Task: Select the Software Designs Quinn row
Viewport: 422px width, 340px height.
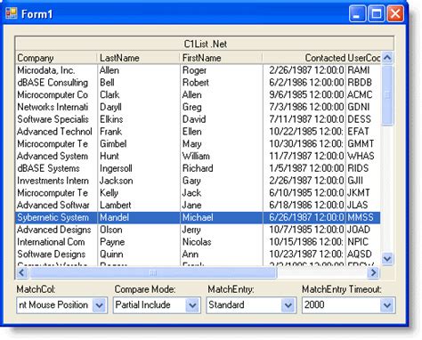Action: (x=198, y=255)
